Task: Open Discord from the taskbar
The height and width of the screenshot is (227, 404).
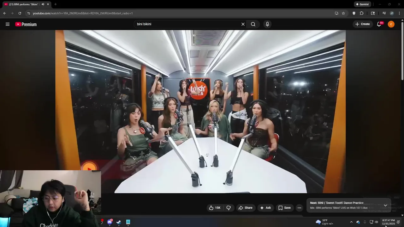Action: point(110,222)
